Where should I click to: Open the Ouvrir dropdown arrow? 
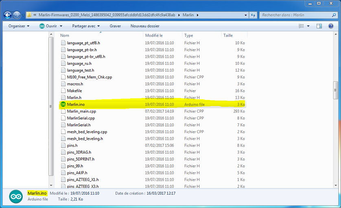point(61,26)
